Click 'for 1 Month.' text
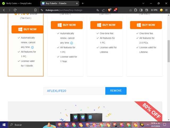The image size is (170, 128). (27, 66)
